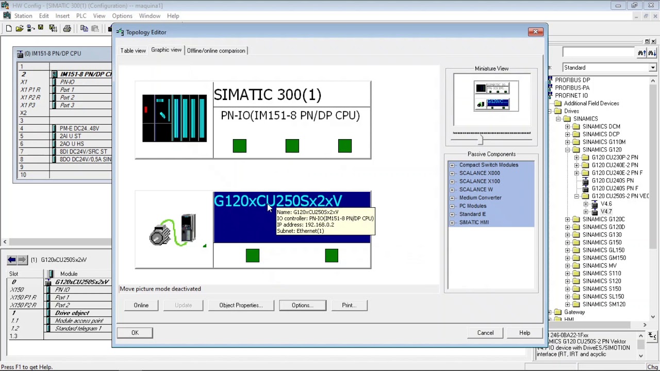Click the Help button in Topology Editor

(x=524, y=332)
